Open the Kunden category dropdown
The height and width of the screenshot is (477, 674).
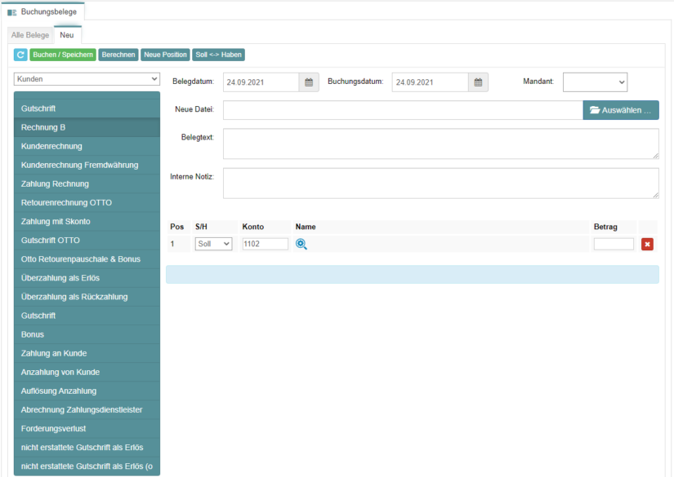87,79
